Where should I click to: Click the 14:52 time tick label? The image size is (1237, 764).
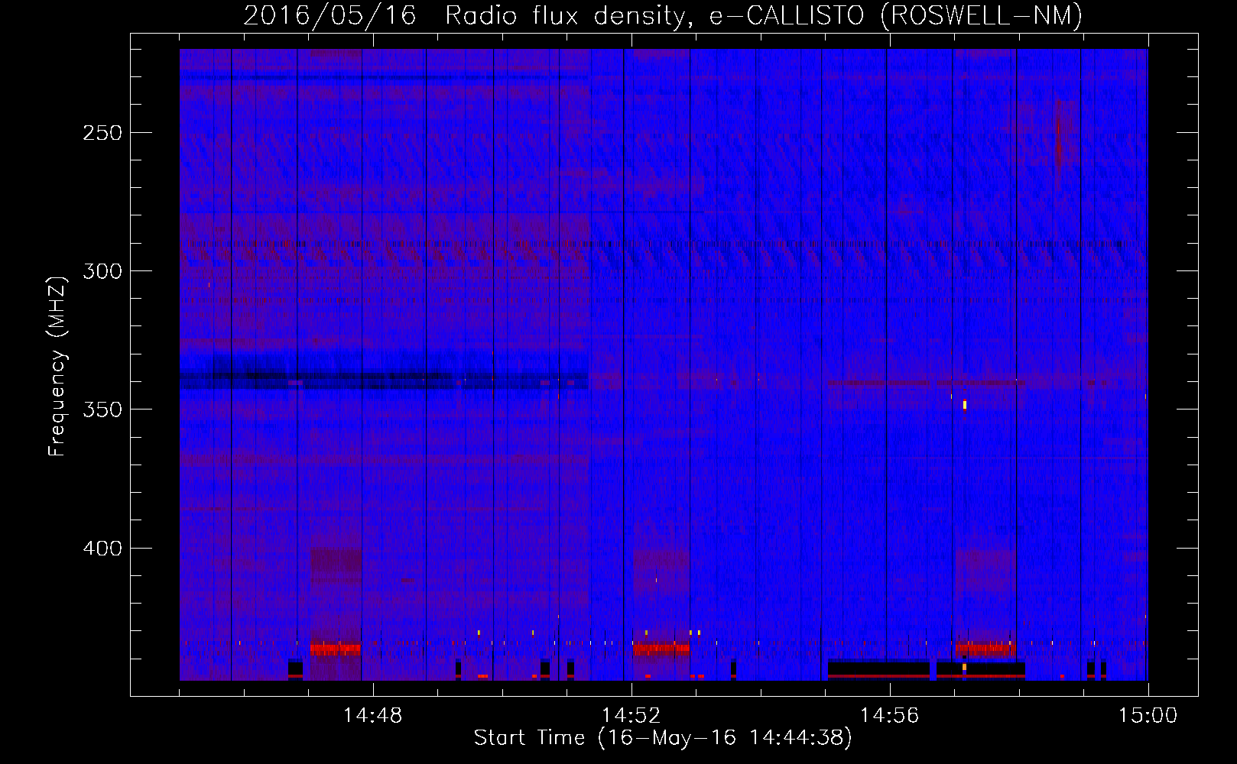pos(631,716)
